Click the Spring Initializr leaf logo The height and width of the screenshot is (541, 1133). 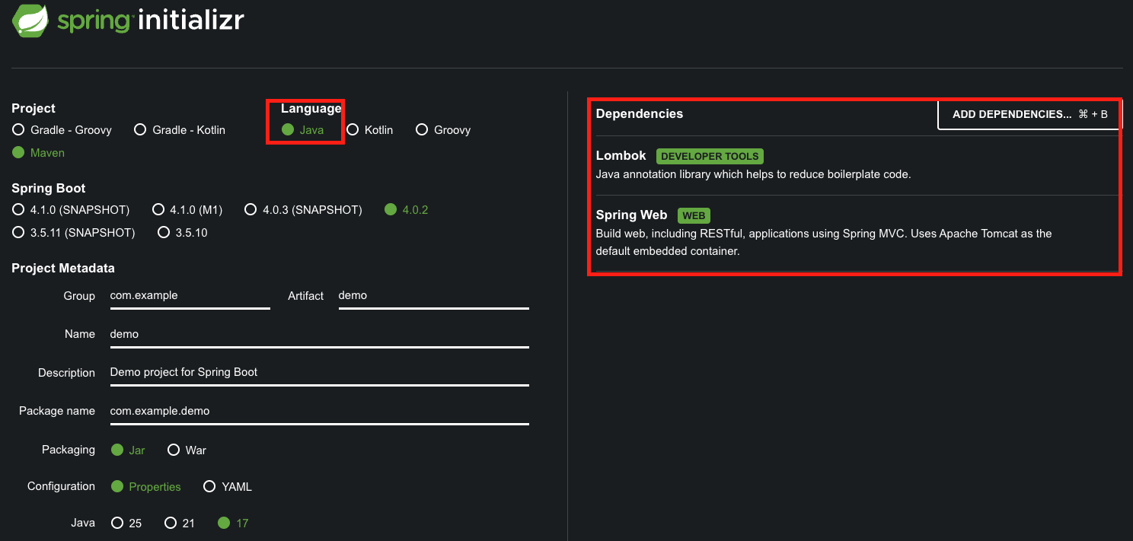[30, 21]
